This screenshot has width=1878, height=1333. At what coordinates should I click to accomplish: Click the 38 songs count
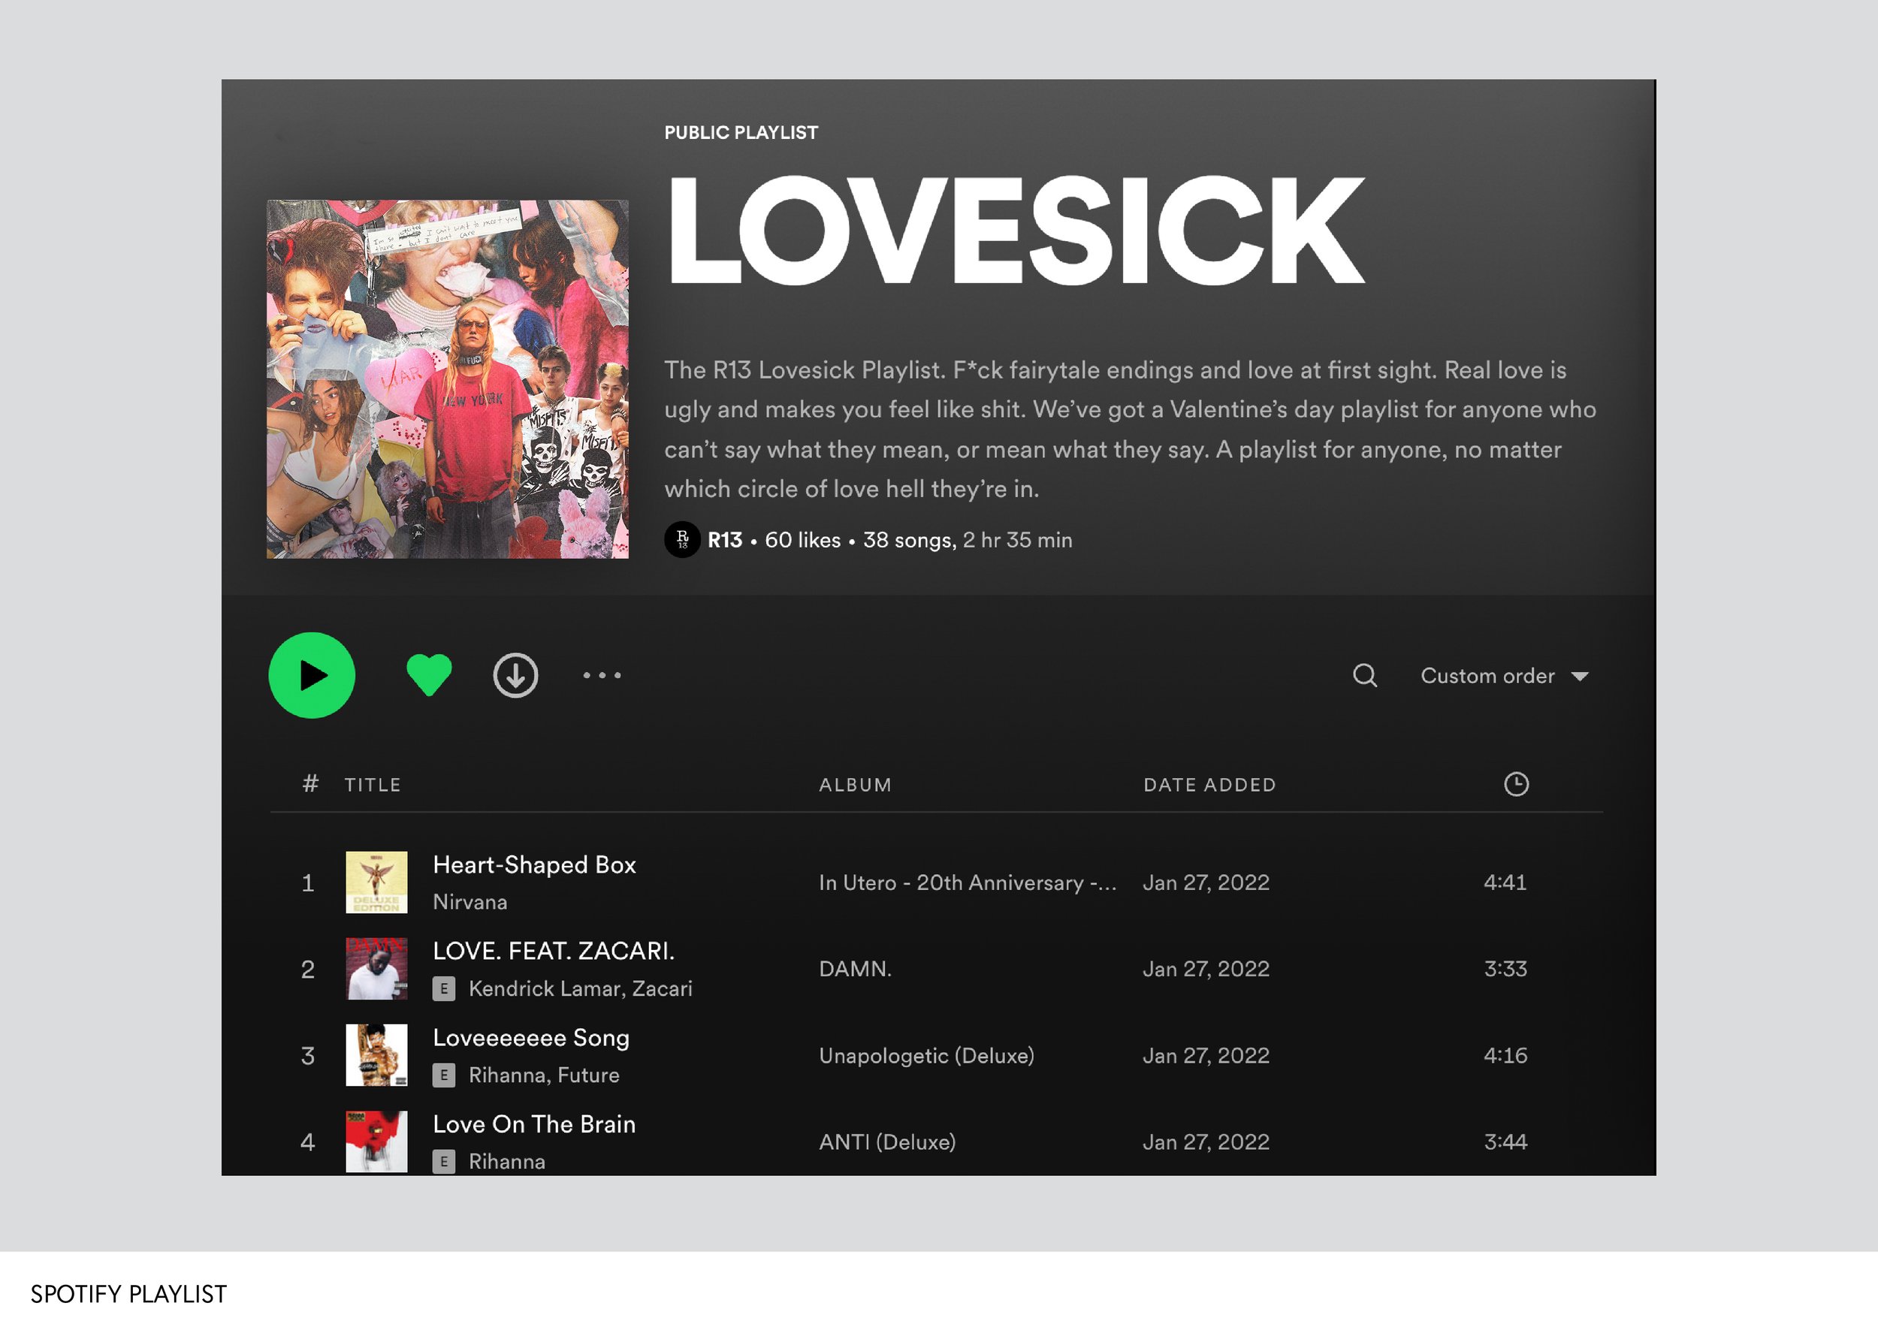coord(910,540)
